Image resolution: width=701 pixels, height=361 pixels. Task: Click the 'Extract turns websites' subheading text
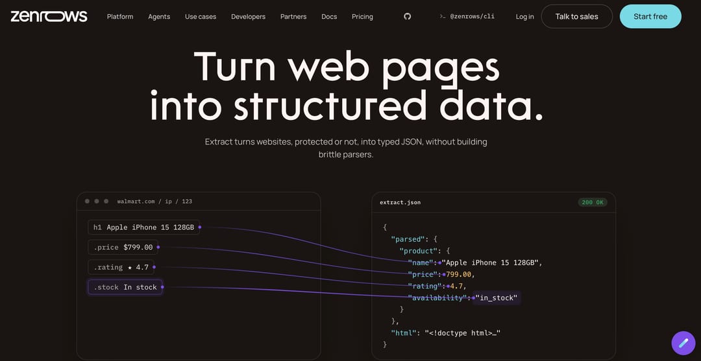(346, 148)
